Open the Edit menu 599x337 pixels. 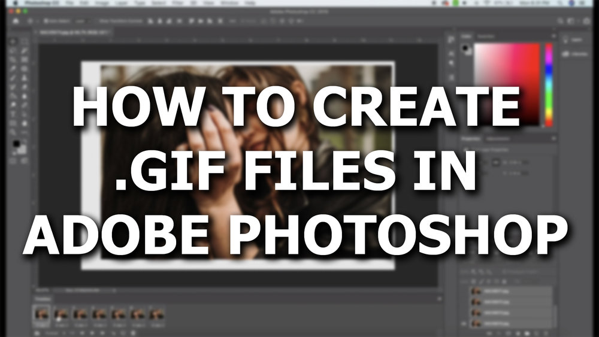pos(85,3)
